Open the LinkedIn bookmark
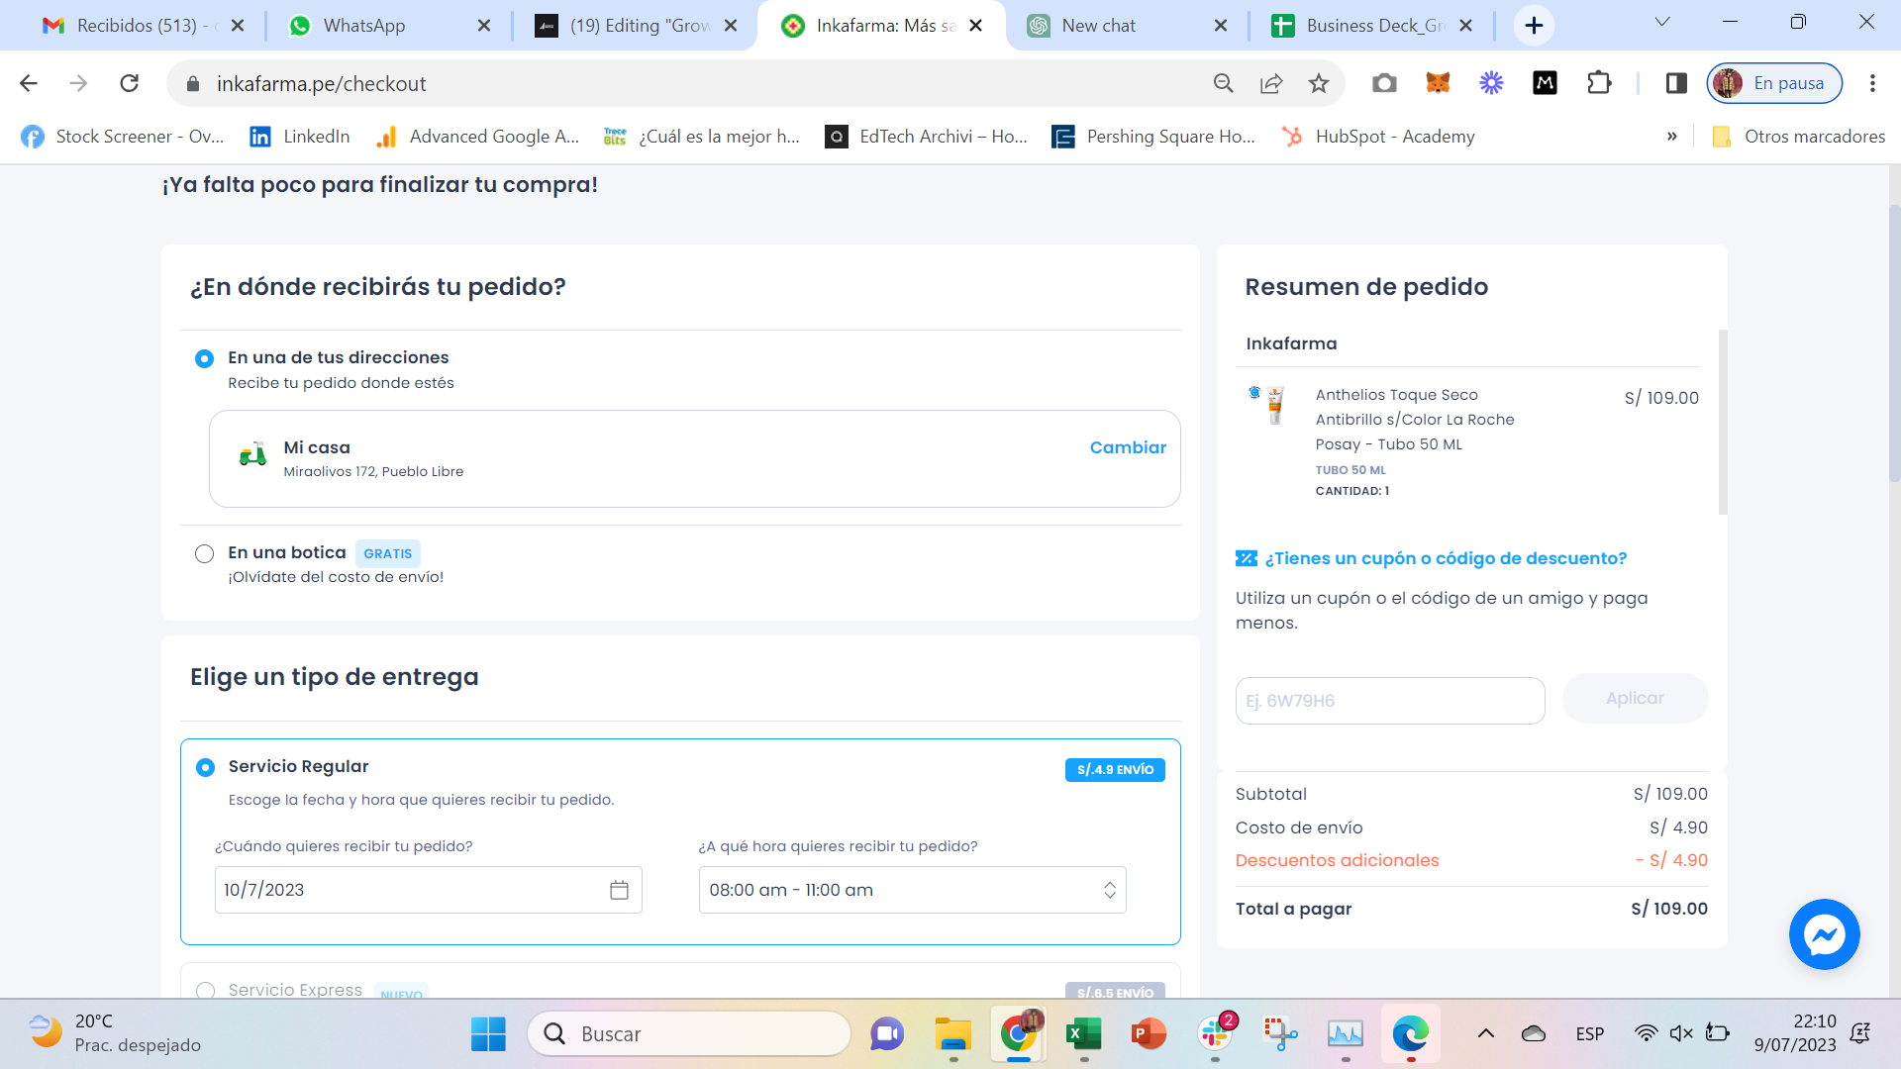Screen dimensions: 1901x1069 click(x=300, y=137)
